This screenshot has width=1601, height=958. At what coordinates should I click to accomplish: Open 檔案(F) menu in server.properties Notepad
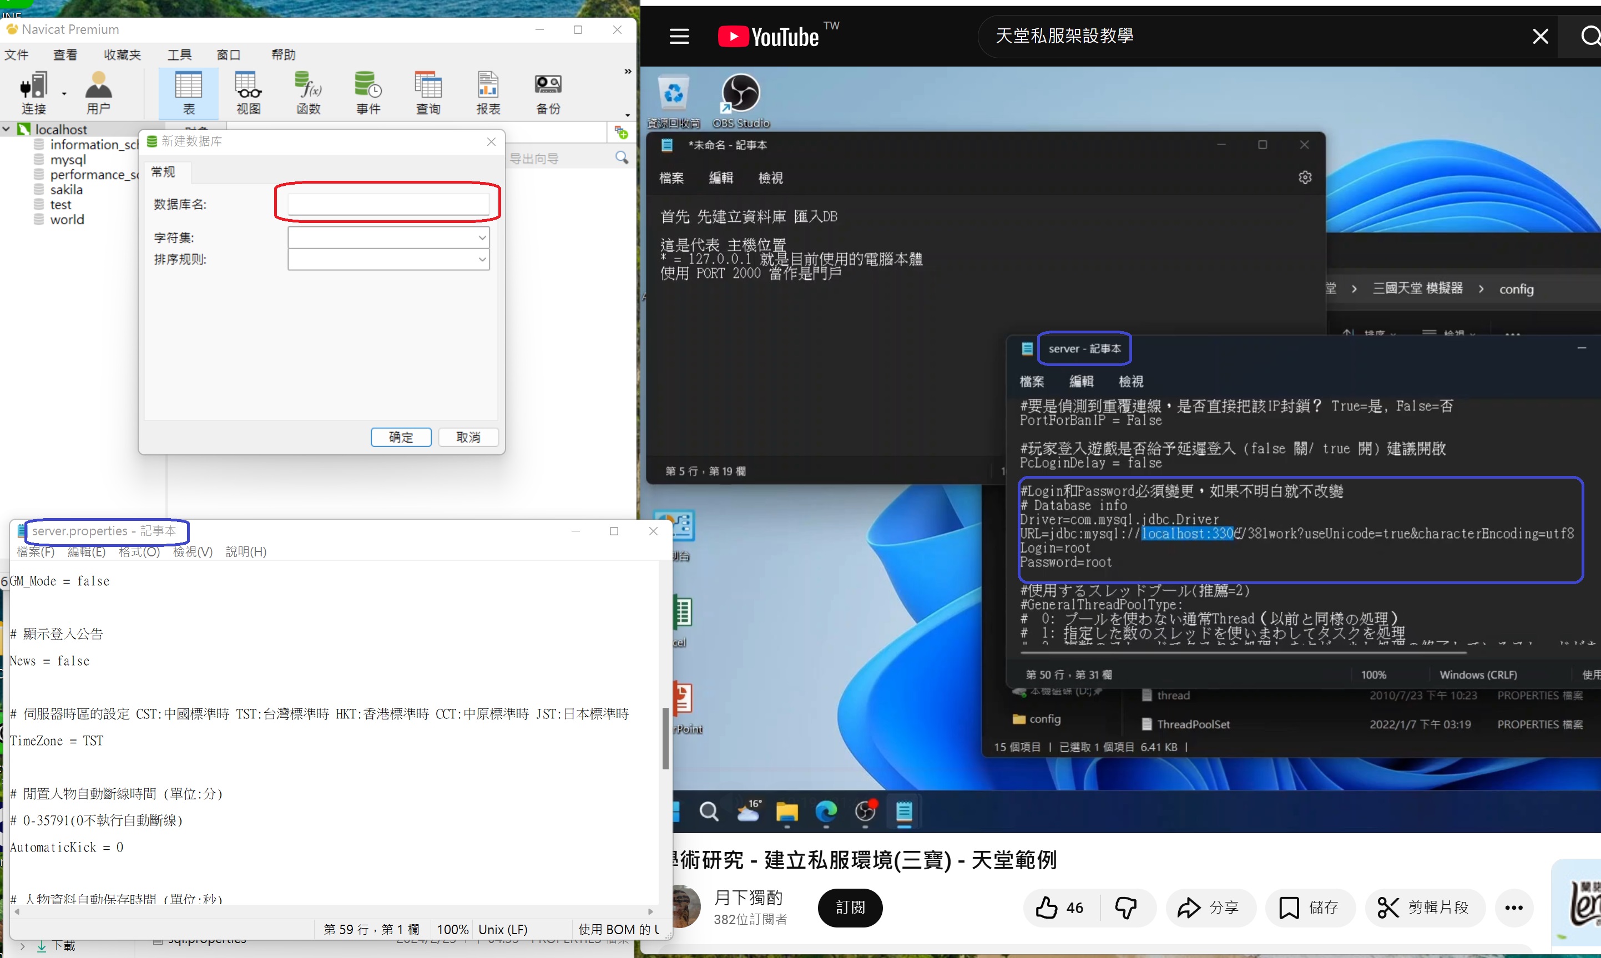coord(36,552)
